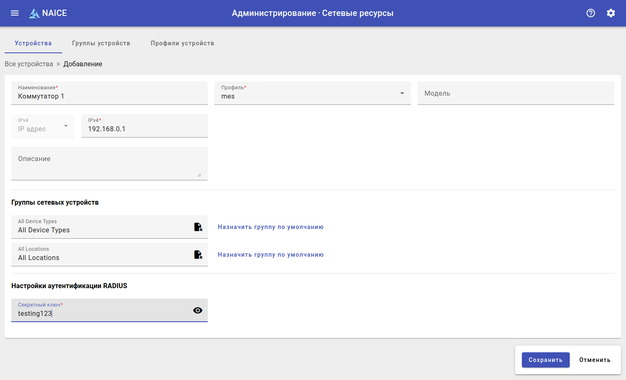Open the Профили устройств tab
The width and height of the screenshot is (626, 380).
(x=182, y=43)
